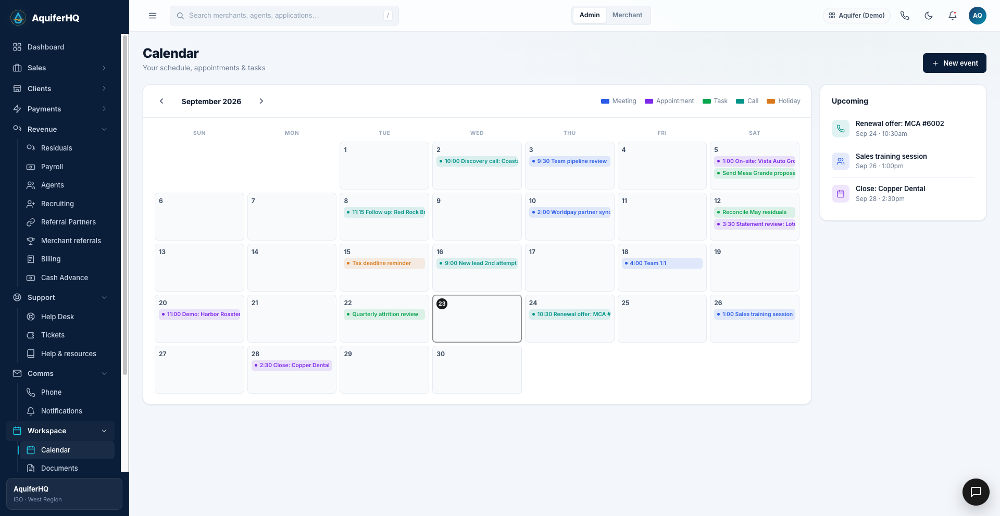Switch to Merchant view
1000x516 pixels.
click(x=627, y=15)
